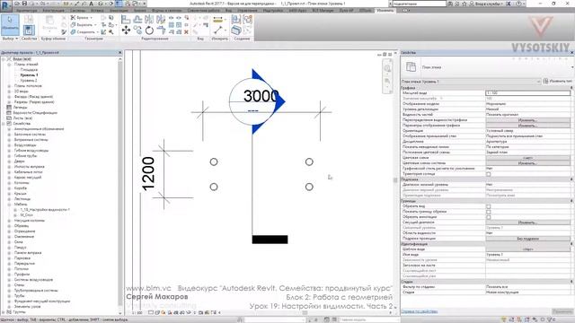Select the Copy tool in ribbon
The height and width of the screenshot is (323, 575).
click(x=137, y=30)
